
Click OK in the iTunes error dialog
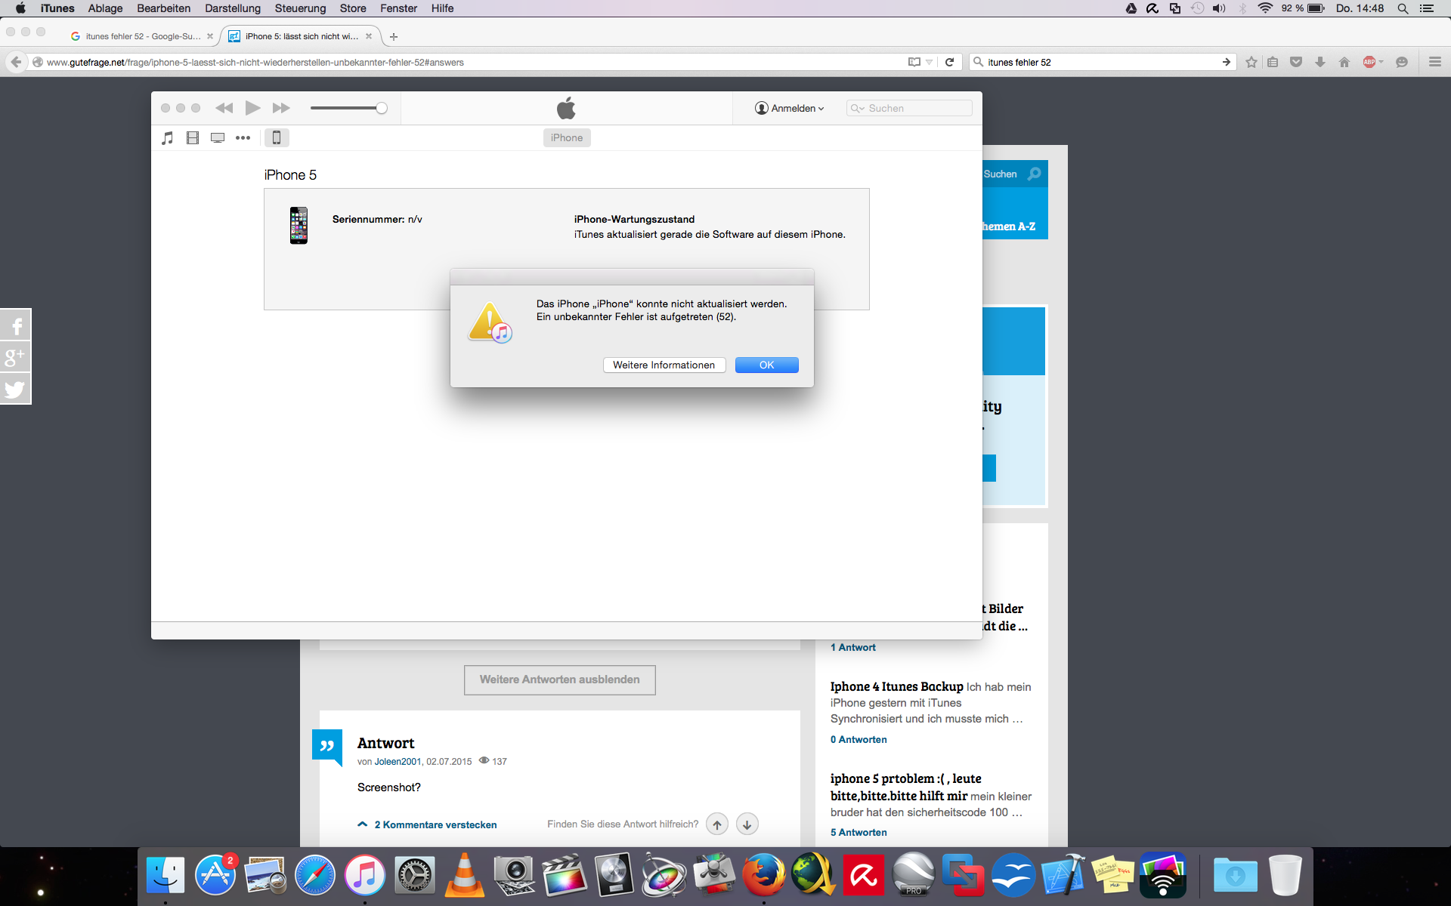[x=766, y=365]
